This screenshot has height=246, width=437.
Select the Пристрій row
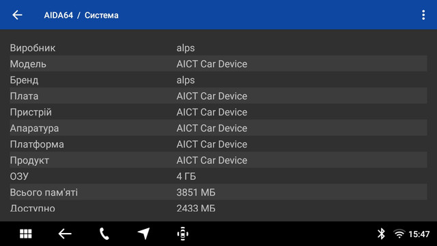tap(218, 112)
